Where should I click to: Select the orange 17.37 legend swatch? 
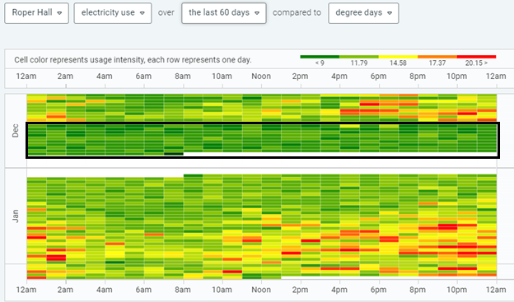click(x=437, y=57)
